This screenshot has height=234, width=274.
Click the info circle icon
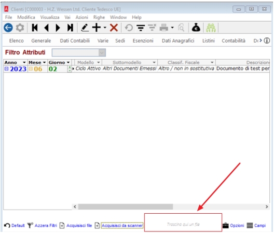click(267, 40)
